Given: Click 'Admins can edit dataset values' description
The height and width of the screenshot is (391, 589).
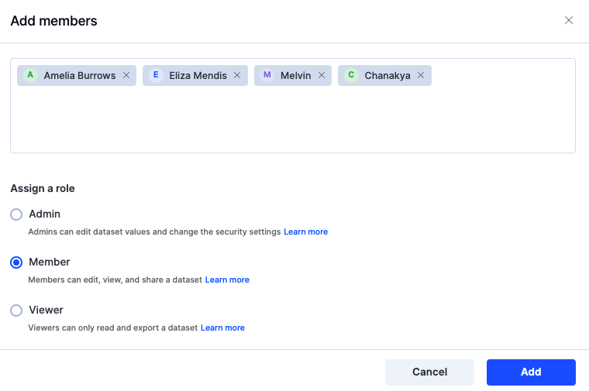Looking at the screenshot, I should click(154, 232).
